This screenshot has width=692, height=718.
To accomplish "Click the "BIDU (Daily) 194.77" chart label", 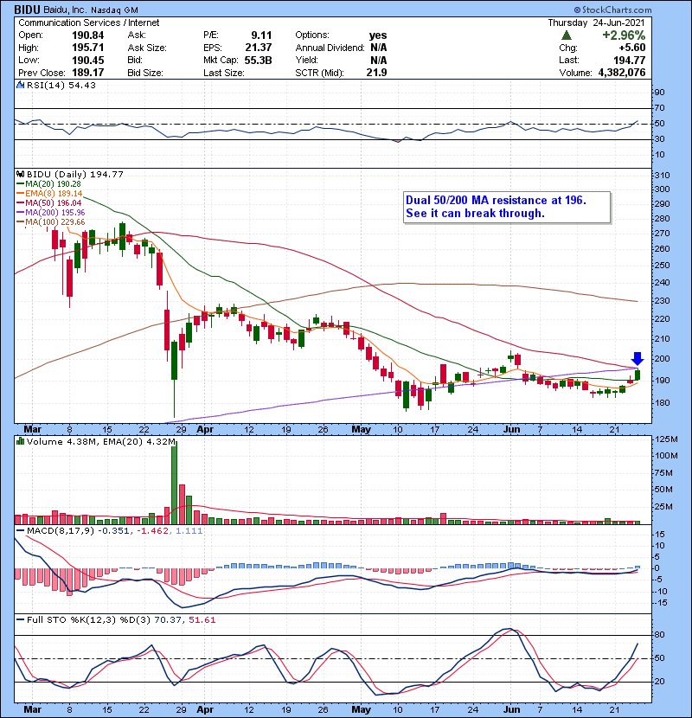I will [75, 174].
